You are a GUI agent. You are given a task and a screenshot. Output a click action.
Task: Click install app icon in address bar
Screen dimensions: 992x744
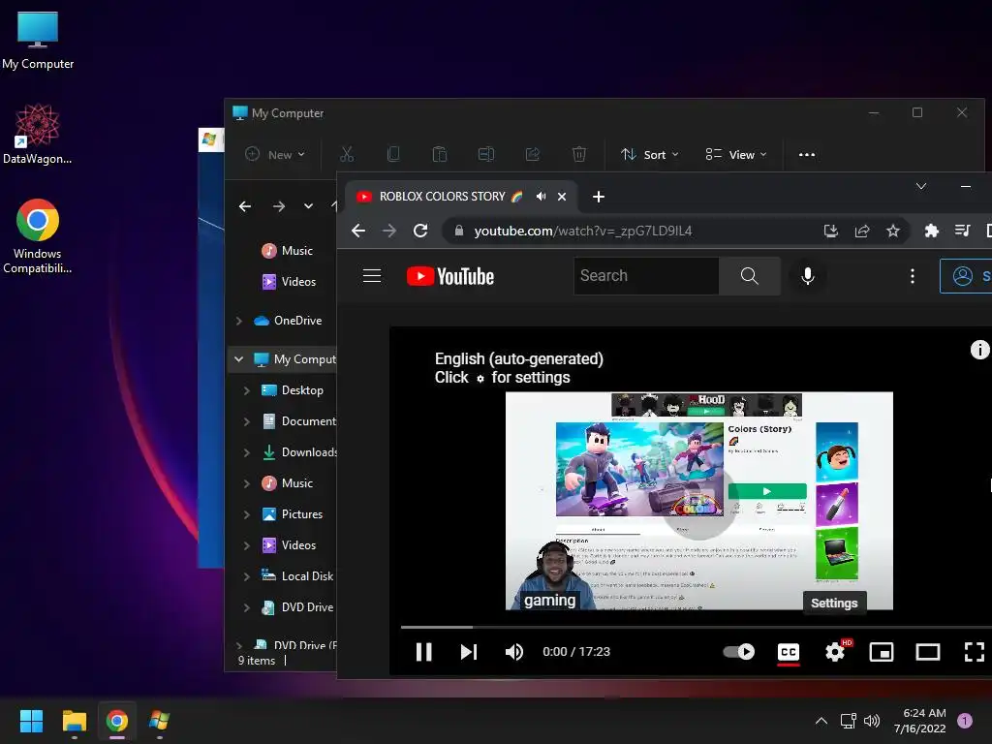830,231
